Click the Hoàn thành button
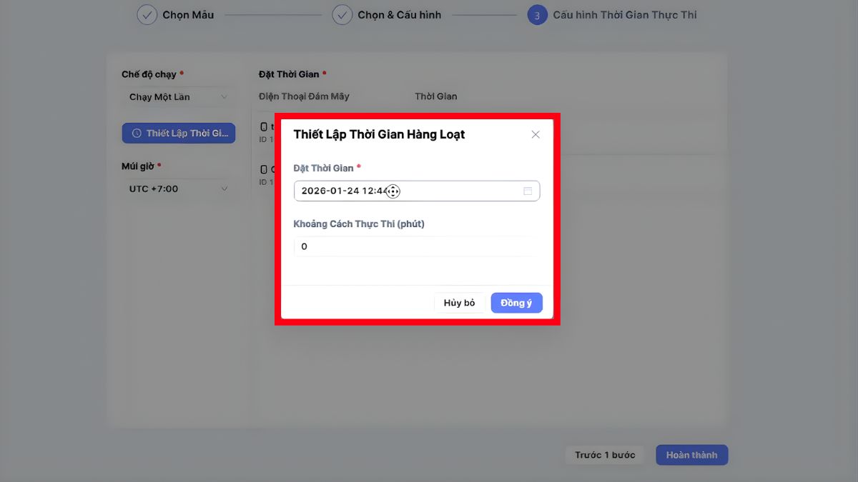858x482 pixels. click(x=691, y=454)
